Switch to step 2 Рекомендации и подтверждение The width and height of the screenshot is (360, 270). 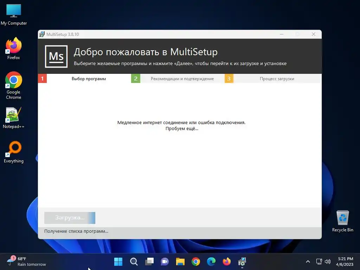click(178, 78)
